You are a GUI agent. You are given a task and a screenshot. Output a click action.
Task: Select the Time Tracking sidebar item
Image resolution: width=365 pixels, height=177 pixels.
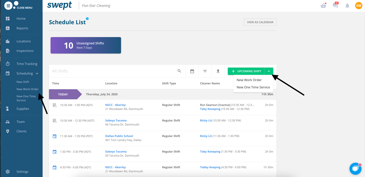27,63
